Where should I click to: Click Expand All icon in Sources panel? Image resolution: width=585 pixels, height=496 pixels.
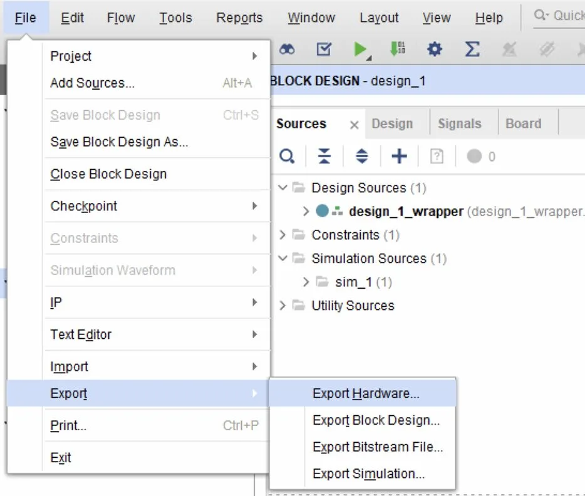(362, 157)
